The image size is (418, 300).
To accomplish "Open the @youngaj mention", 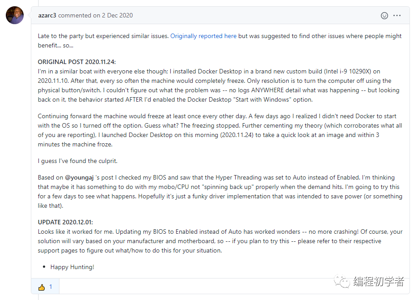I will [x=79, y=177].
